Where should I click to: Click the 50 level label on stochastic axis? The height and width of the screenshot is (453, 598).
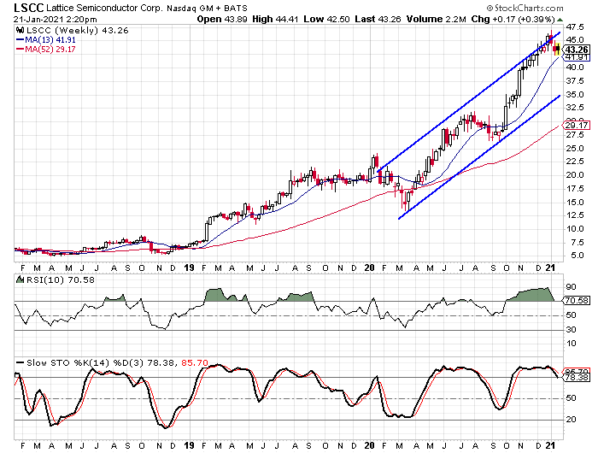pyautogui.click(x=571, y=398)
